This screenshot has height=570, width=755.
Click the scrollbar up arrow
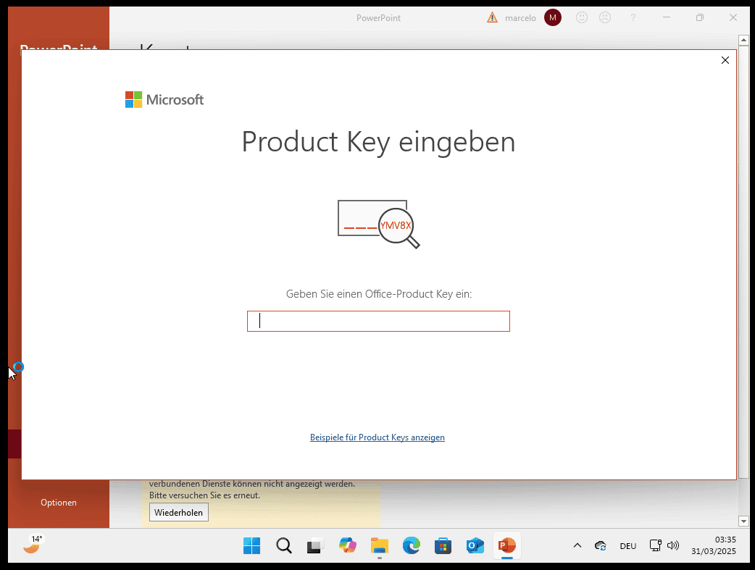tap(743, 40)
